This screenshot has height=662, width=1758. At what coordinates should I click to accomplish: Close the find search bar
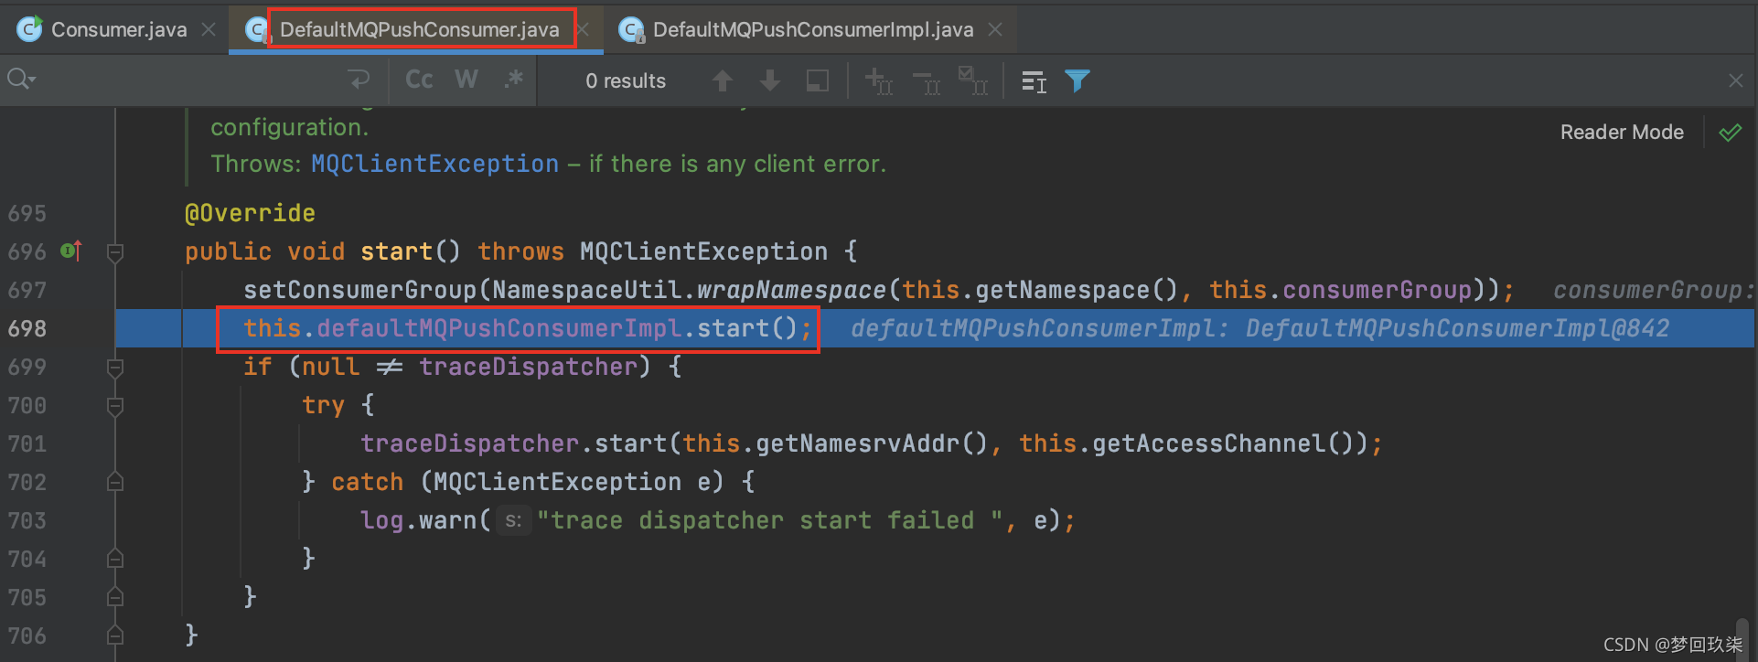[1735, 81]
